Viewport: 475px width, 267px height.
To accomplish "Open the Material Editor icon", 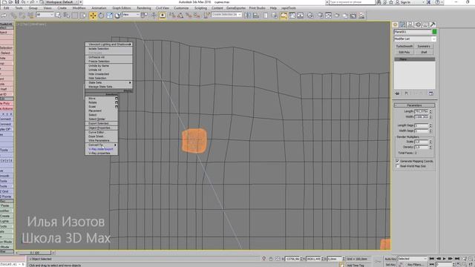I will tap(310, 16).
